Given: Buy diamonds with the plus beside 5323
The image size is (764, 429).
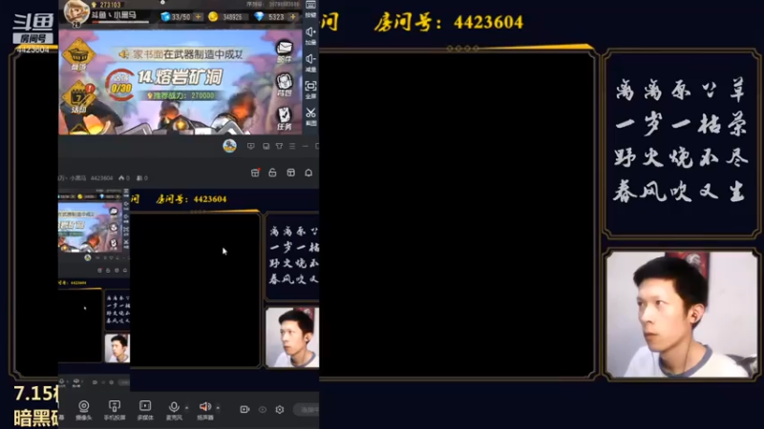Looking at the screenshot, I should [293, 17].
